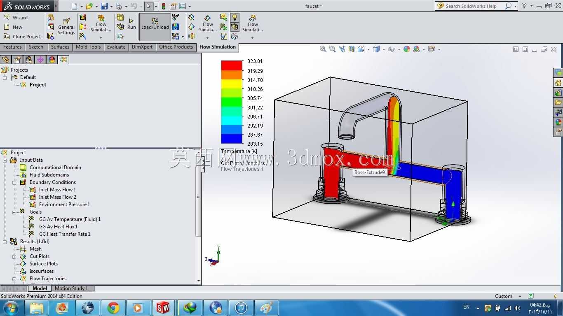Open Google Chrome from taskbar
Screen dimensions: 563x316
[x=113, y=308]
